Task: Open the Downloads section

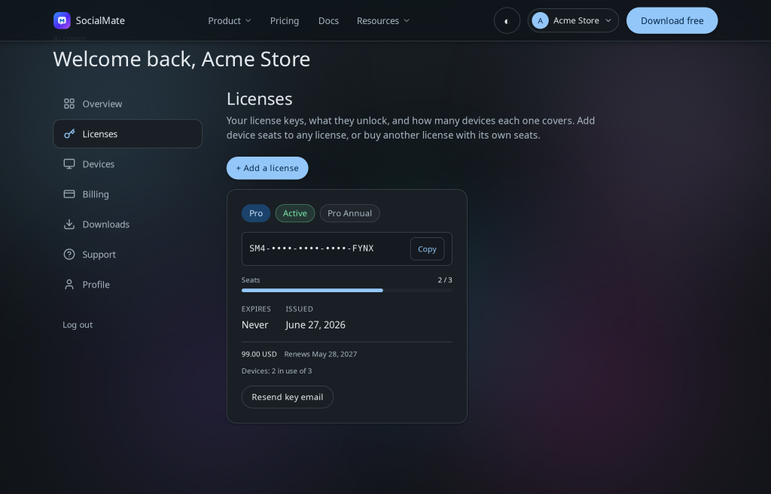Action: point(127,224)
